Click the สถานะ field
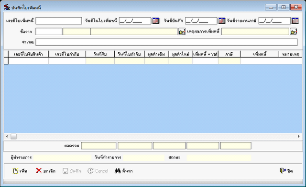 pos(219,157)
